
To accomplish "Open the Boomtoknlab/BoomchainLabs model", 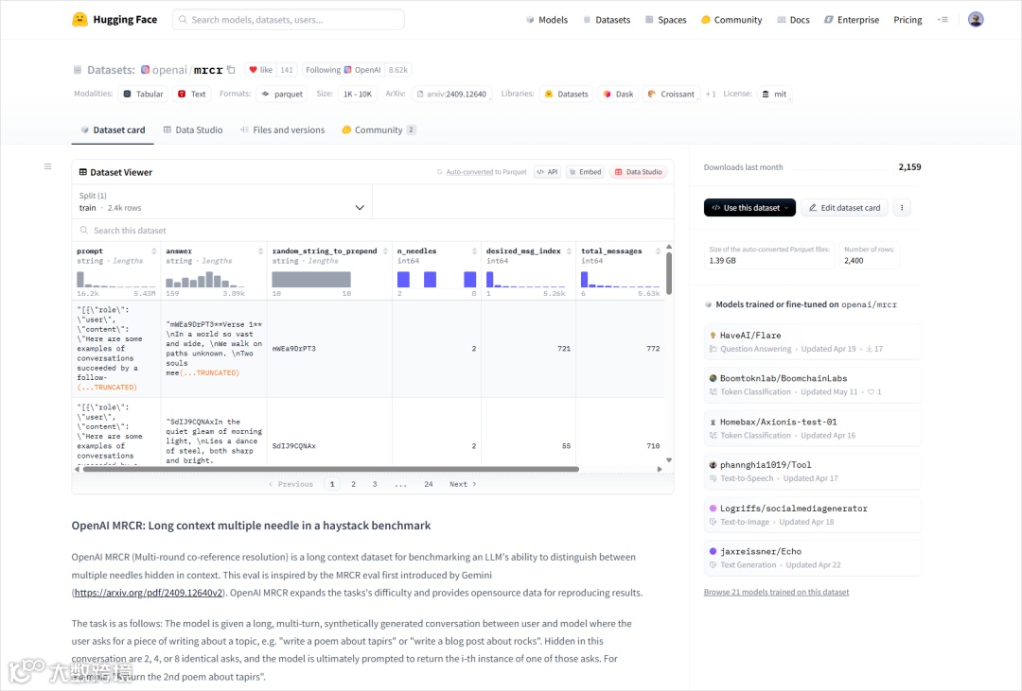I will click(x=812, y=385).
